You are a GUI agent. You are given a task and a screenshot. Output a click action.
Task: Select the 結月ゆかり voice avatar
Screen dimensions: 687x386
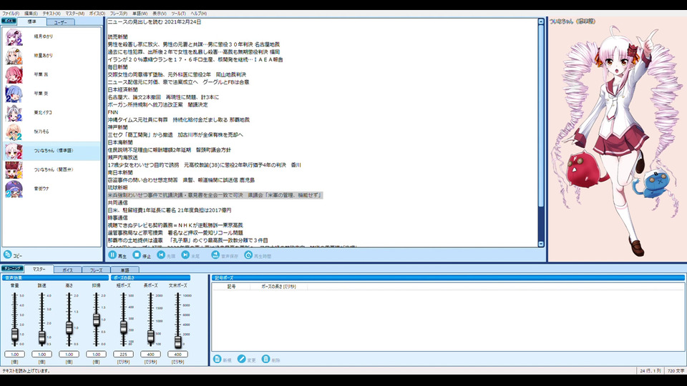tap(14, 36)
